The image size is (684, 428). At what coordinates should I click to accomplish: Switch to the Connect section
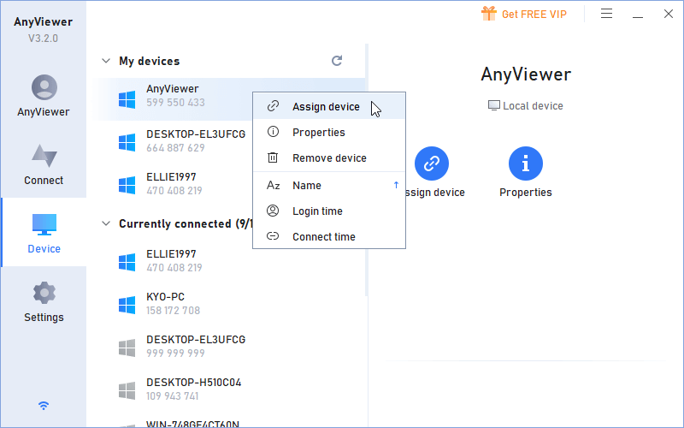(x=44, y=156)
